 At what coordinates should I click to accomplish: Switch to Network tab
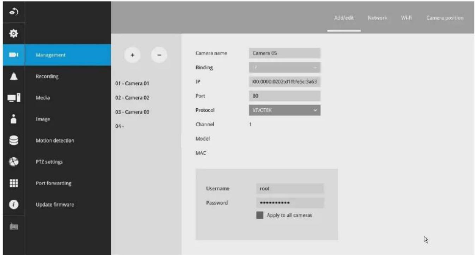pyautogui.click(x=377, y=18)
